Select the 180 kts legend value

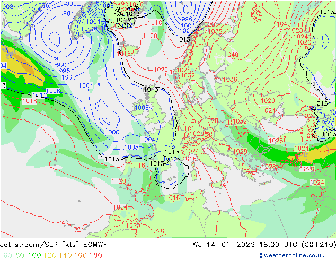(x=95, y=255)
